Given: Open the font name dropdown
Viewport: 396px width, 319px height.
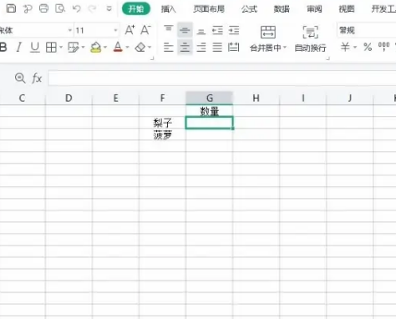Looking at the screenshot, I should click(x=70, y=30).
